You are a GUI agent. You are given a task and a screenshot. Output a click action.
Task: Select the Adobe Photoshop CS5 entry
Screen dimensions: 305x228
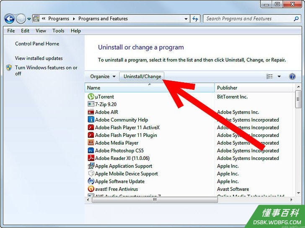(x=119, y=150)
